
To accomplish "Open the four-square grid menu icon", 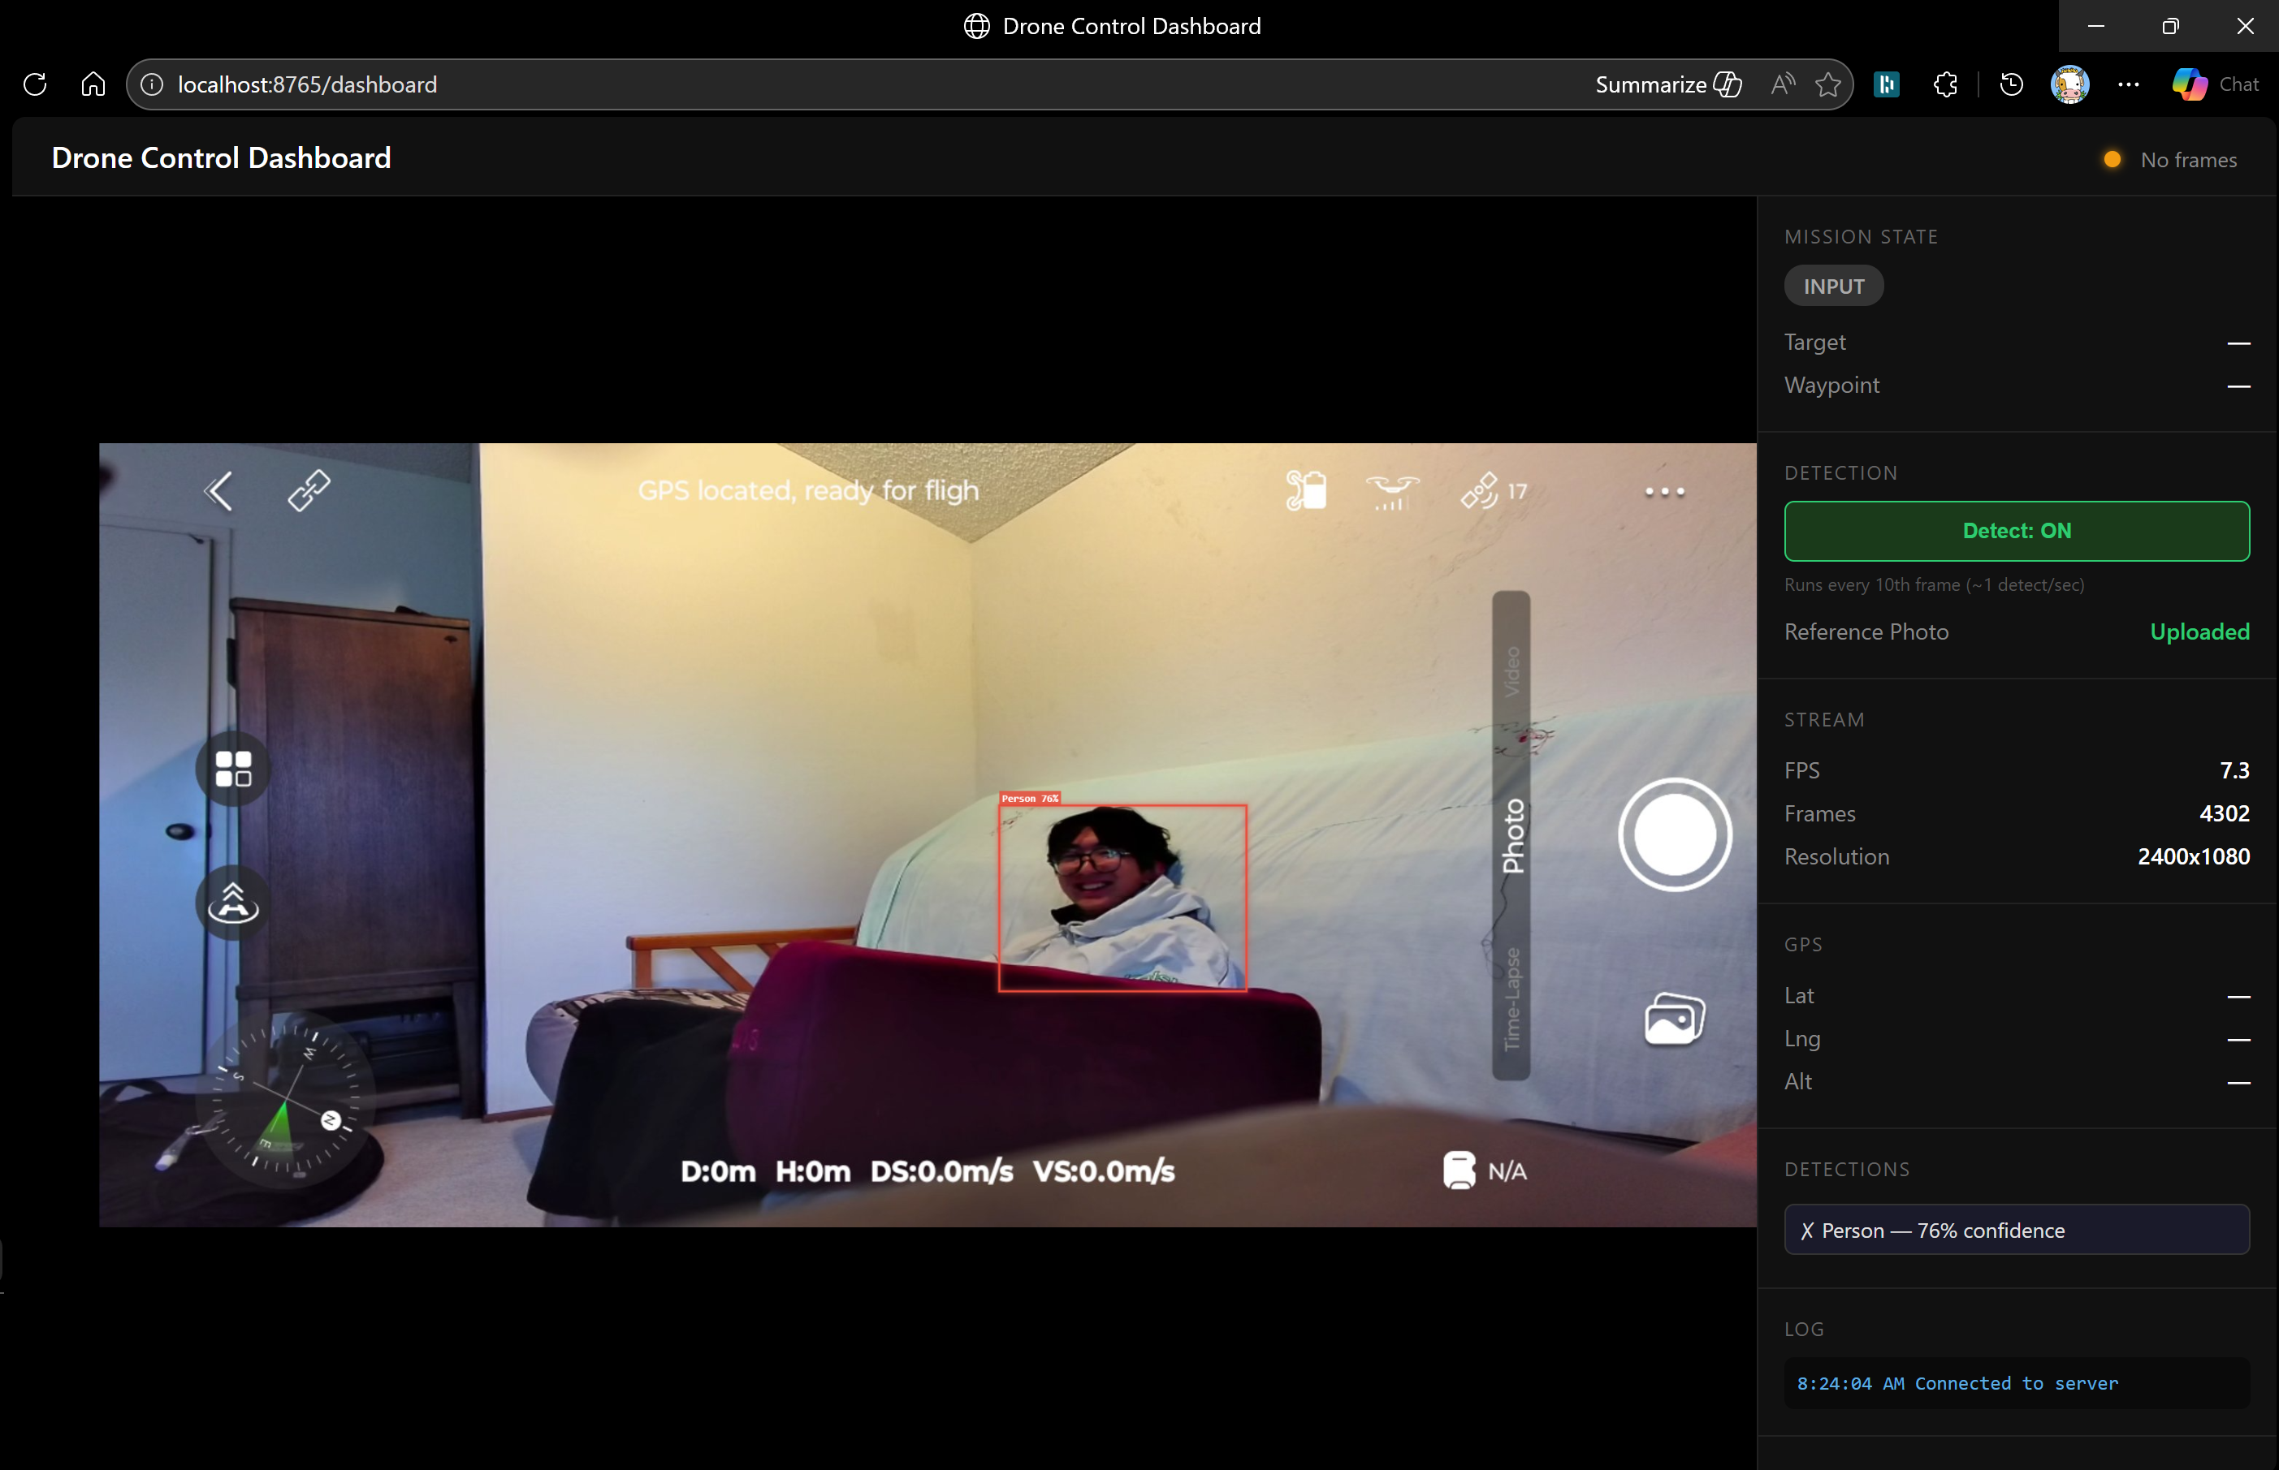I will point(233,769).
